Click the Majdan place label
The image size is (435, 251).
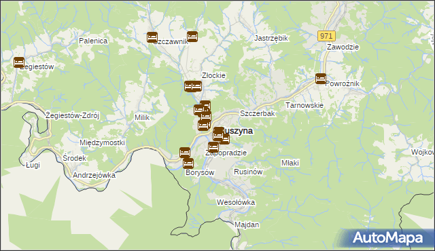(x=247, y=225)
